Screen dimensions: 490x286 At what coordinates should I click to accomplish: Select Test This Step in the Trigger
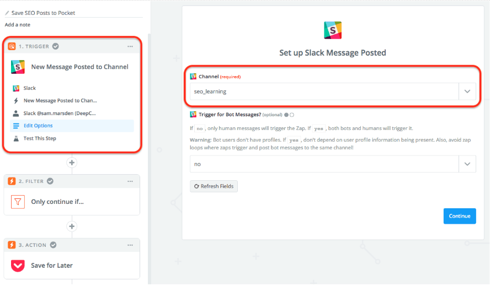(39, 138)
